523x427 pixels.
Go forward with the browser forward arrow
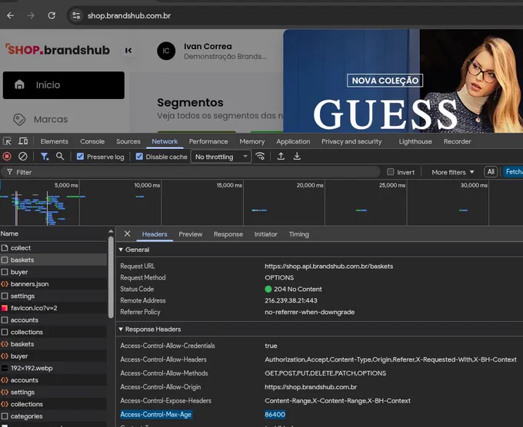[31, 15]
